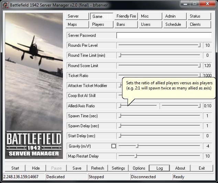Image resolution: width=218 pixels, height=183 pixels.
Task: Open the Settings button
Action: click(118, 168)
